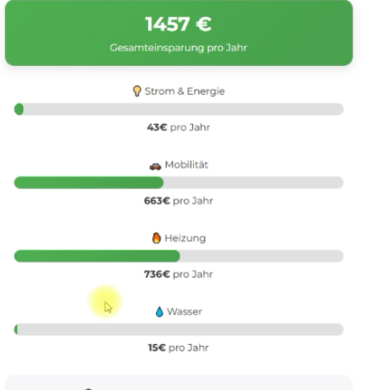Click the Mobilität category label

click(187, 165)
